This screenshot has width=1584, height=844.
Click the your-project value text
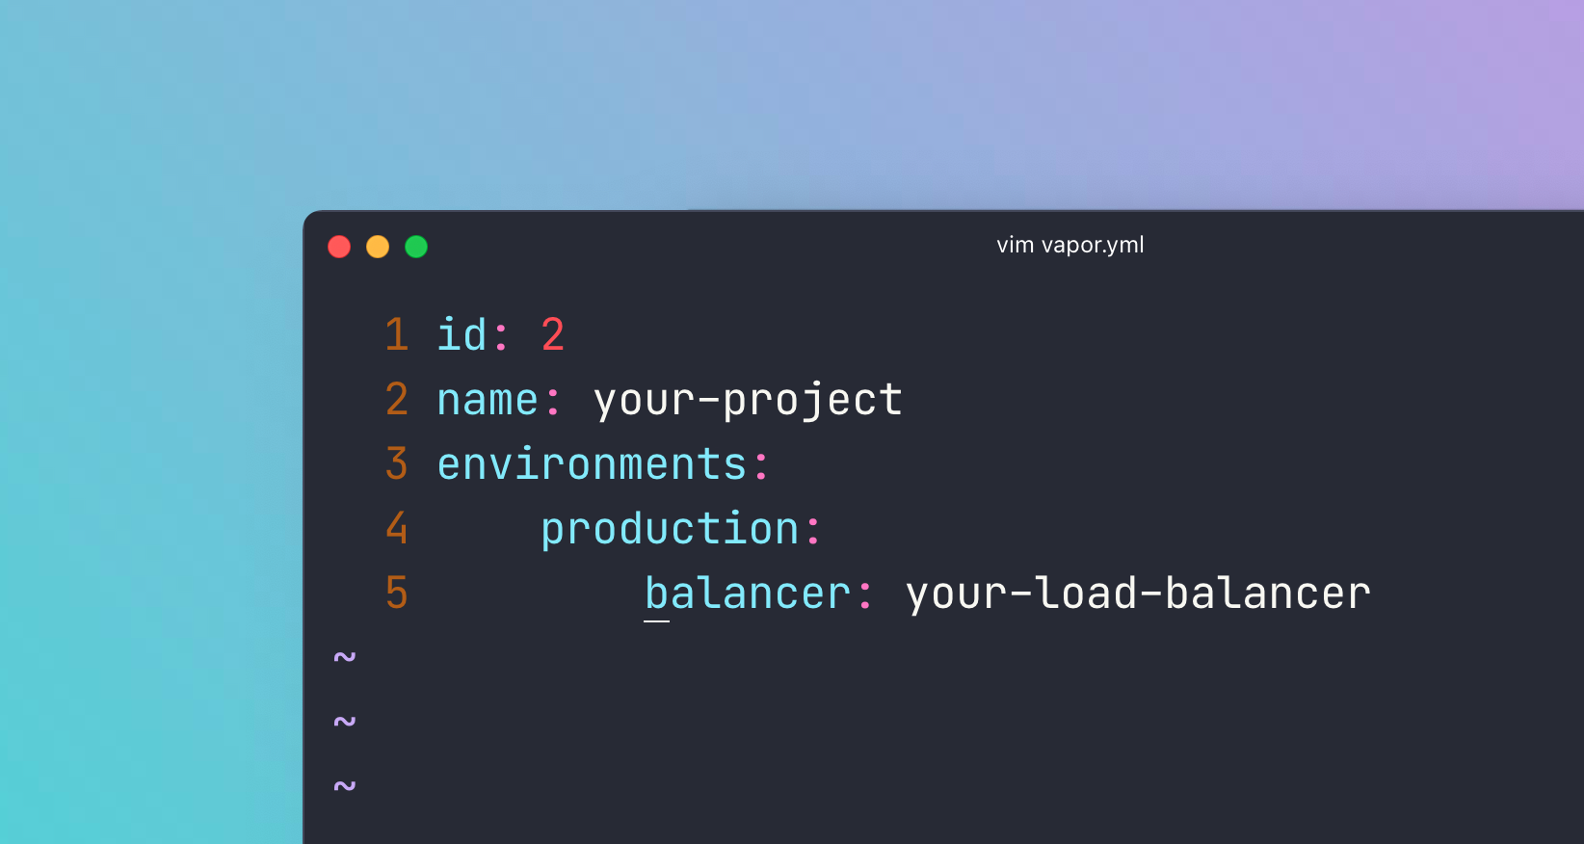tap(748, 400)
